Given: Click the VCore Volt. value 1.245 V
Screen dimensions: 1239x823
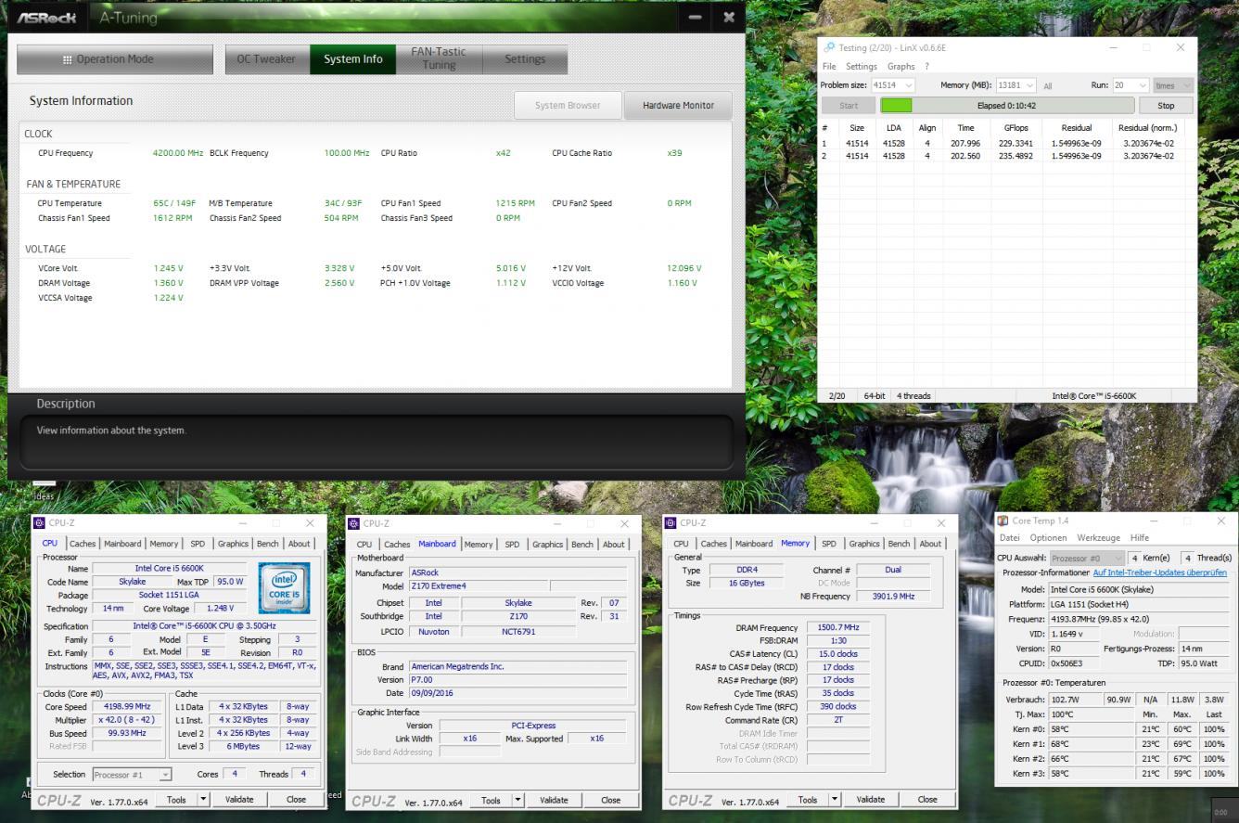Looking at the screenshot, I should 168,268.
